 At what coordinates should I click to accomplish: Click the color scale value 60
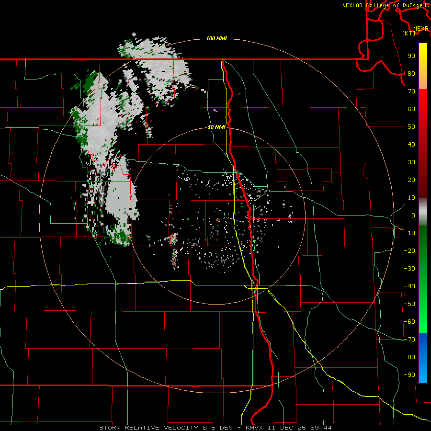point(411,109)
